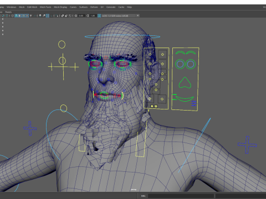Toggle Use All Lights icon

coord(30,15)
